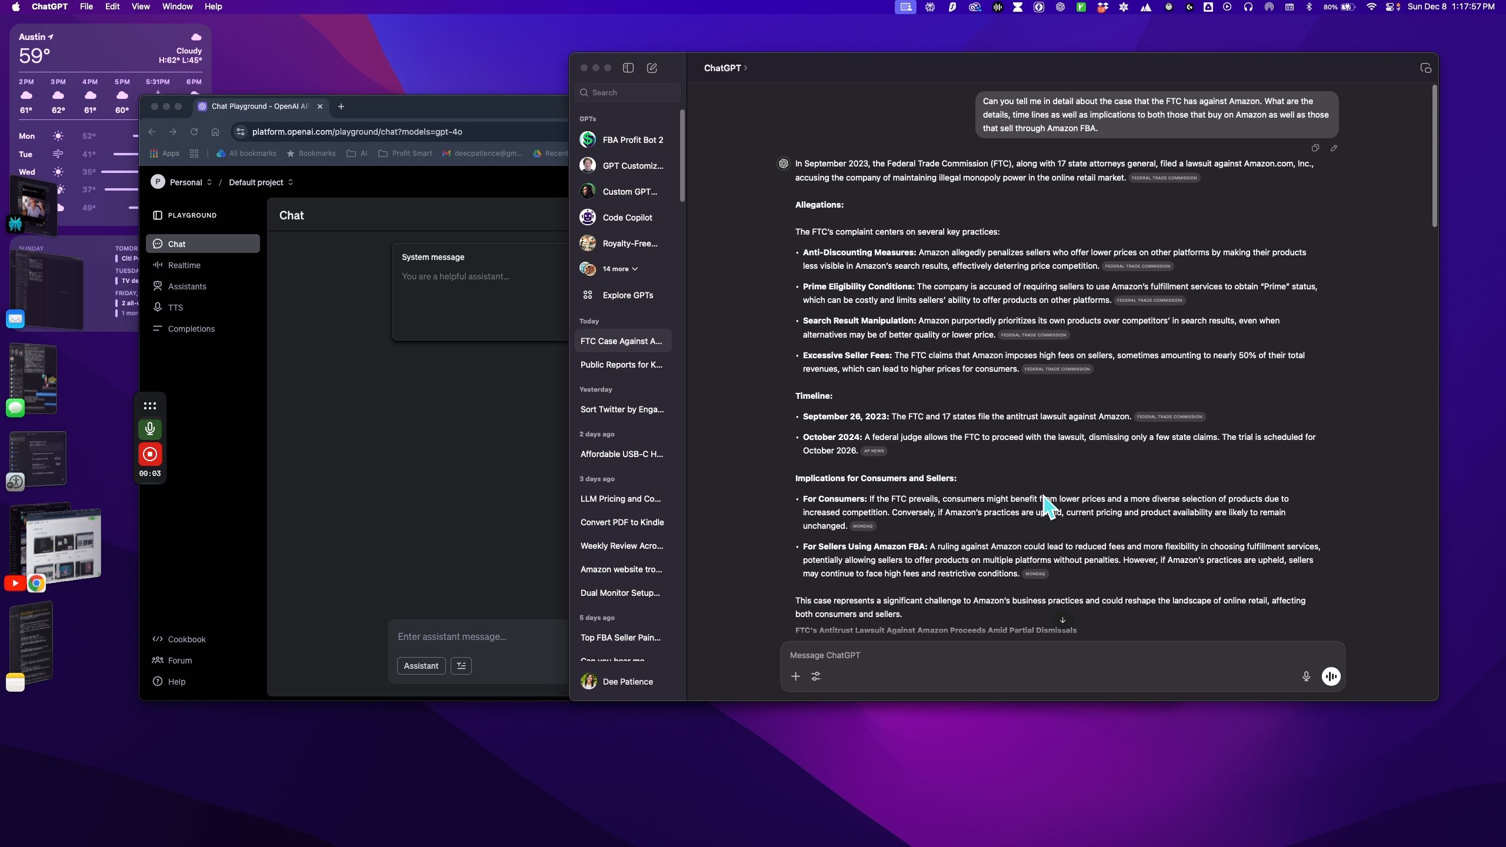Click the recorder drag handle dots
This screenshot has height=847, width=1506.
[x=150, y=406]
